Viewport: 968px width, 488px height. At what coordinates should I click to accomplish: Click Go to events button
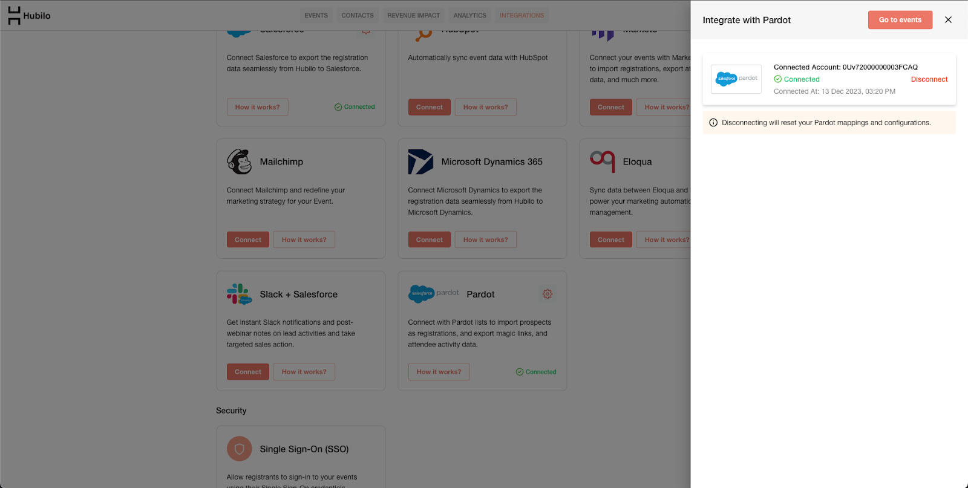point(900,20)
